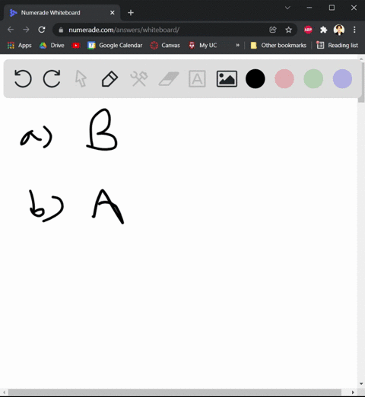The image size is (365, 397).
Task: Select the eraser tool
Action: [x=169, y=79]
